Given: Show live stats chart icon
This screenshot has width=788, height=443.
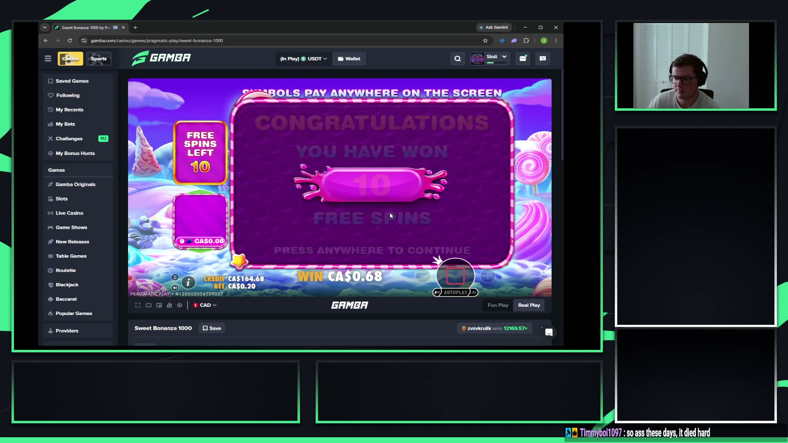Looking at the screenshot, I should pyautogui.click(x=169, y=305).
